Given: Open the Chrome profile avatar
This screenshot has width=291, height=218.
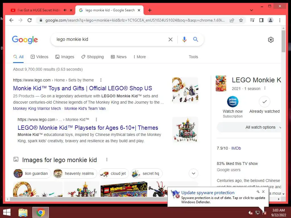Looking at the screenshot, I should pos(271,20).
